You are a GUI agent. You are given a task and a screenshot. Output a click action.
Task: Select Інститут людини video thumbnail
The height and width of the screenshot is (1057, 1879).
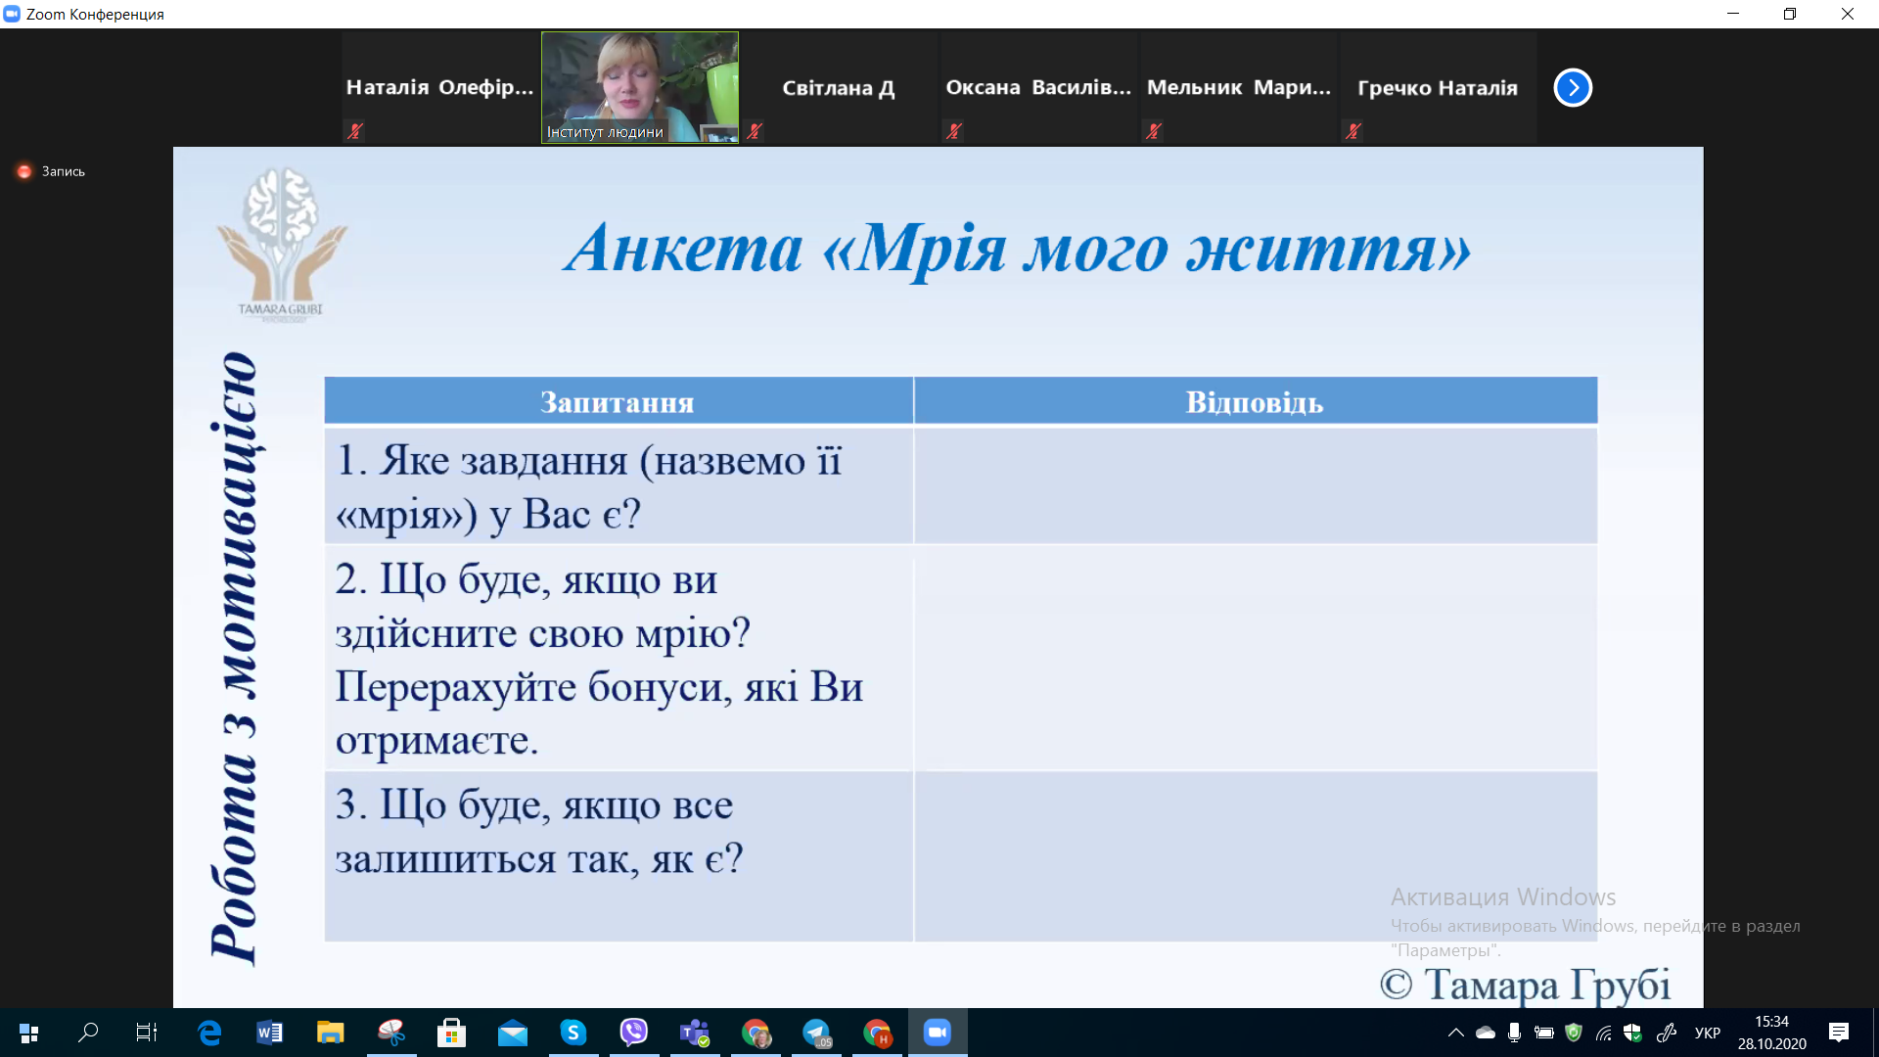click(640, 88)
